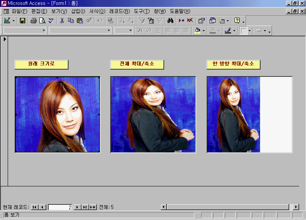
Task: Select the left selected portrait image
Action: 58,115
